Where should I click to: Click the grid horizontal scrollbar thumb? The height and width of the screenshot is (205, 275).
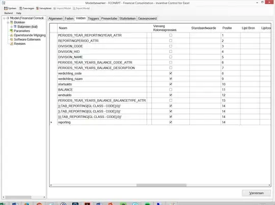pos(161,185)
